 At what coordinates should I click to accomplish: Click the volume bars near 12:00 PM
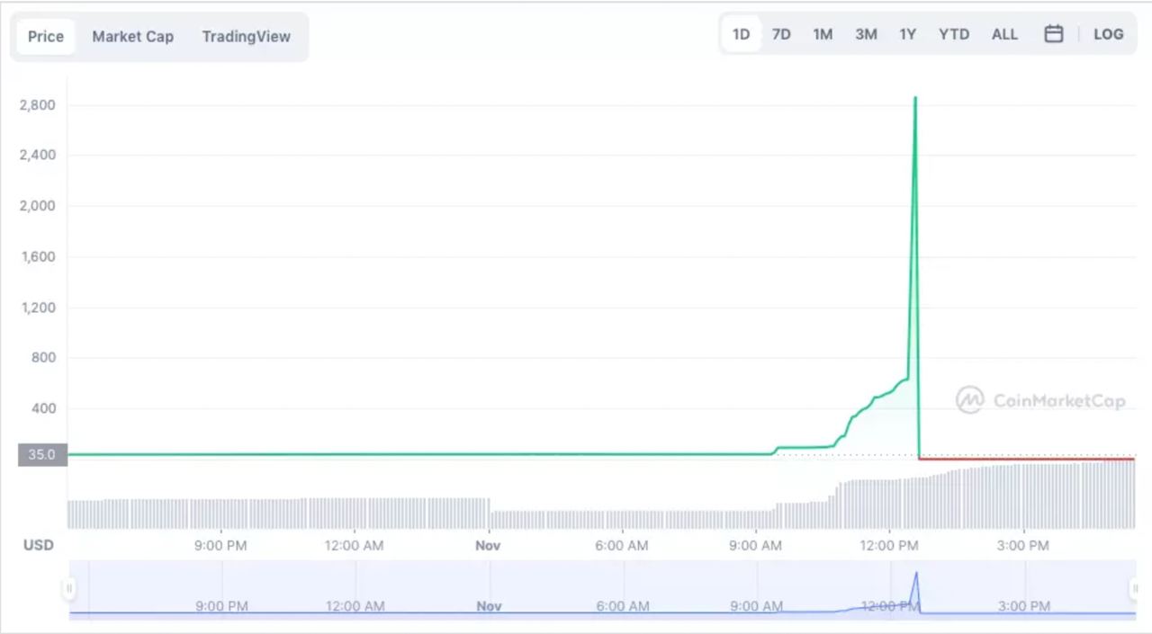889,504
